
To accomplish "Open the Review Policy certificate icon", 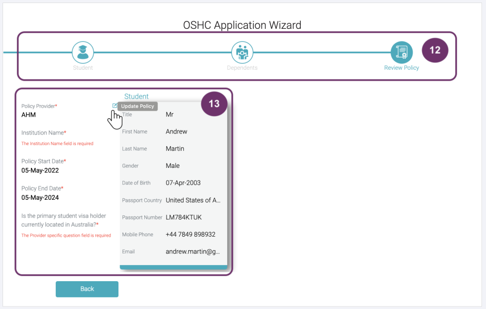I will [401, 52].
